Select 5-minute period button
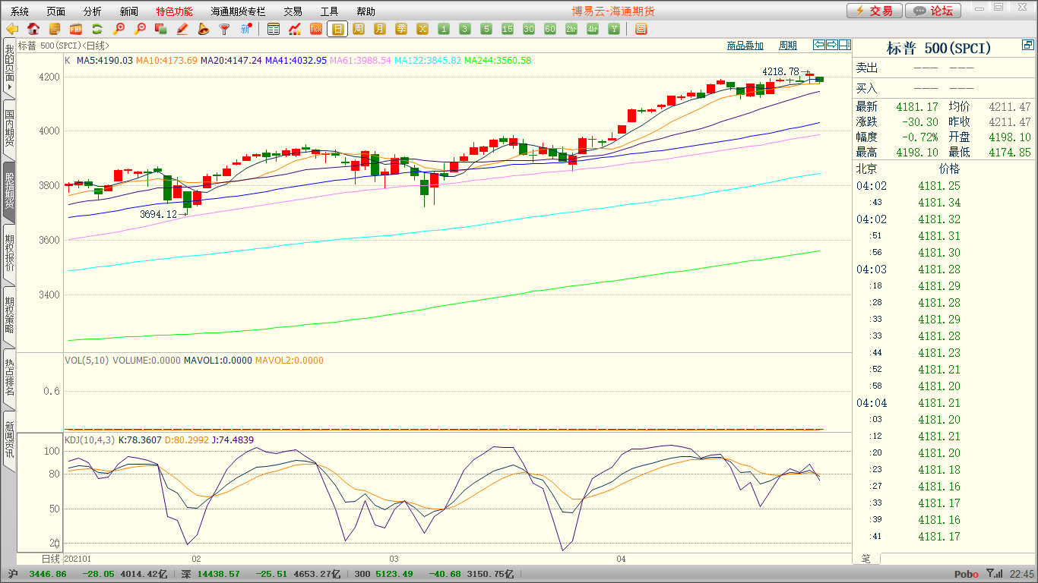This screenshot has height=583, width=1038. click(486, 29)
